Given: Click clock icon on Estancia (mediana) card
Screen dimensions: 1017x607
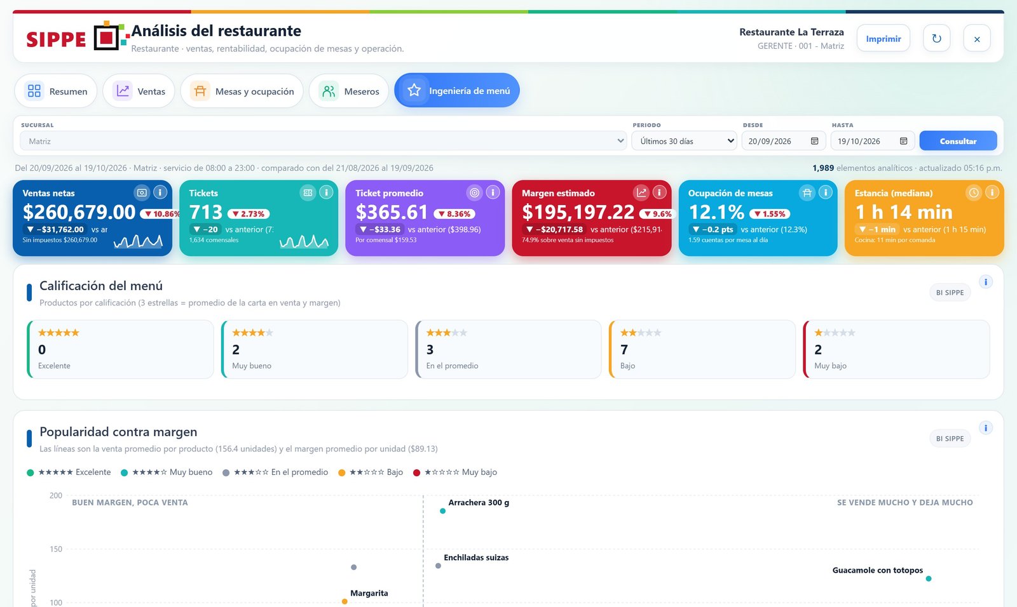Looking at the screenshot, I should [x=974, y=192].
